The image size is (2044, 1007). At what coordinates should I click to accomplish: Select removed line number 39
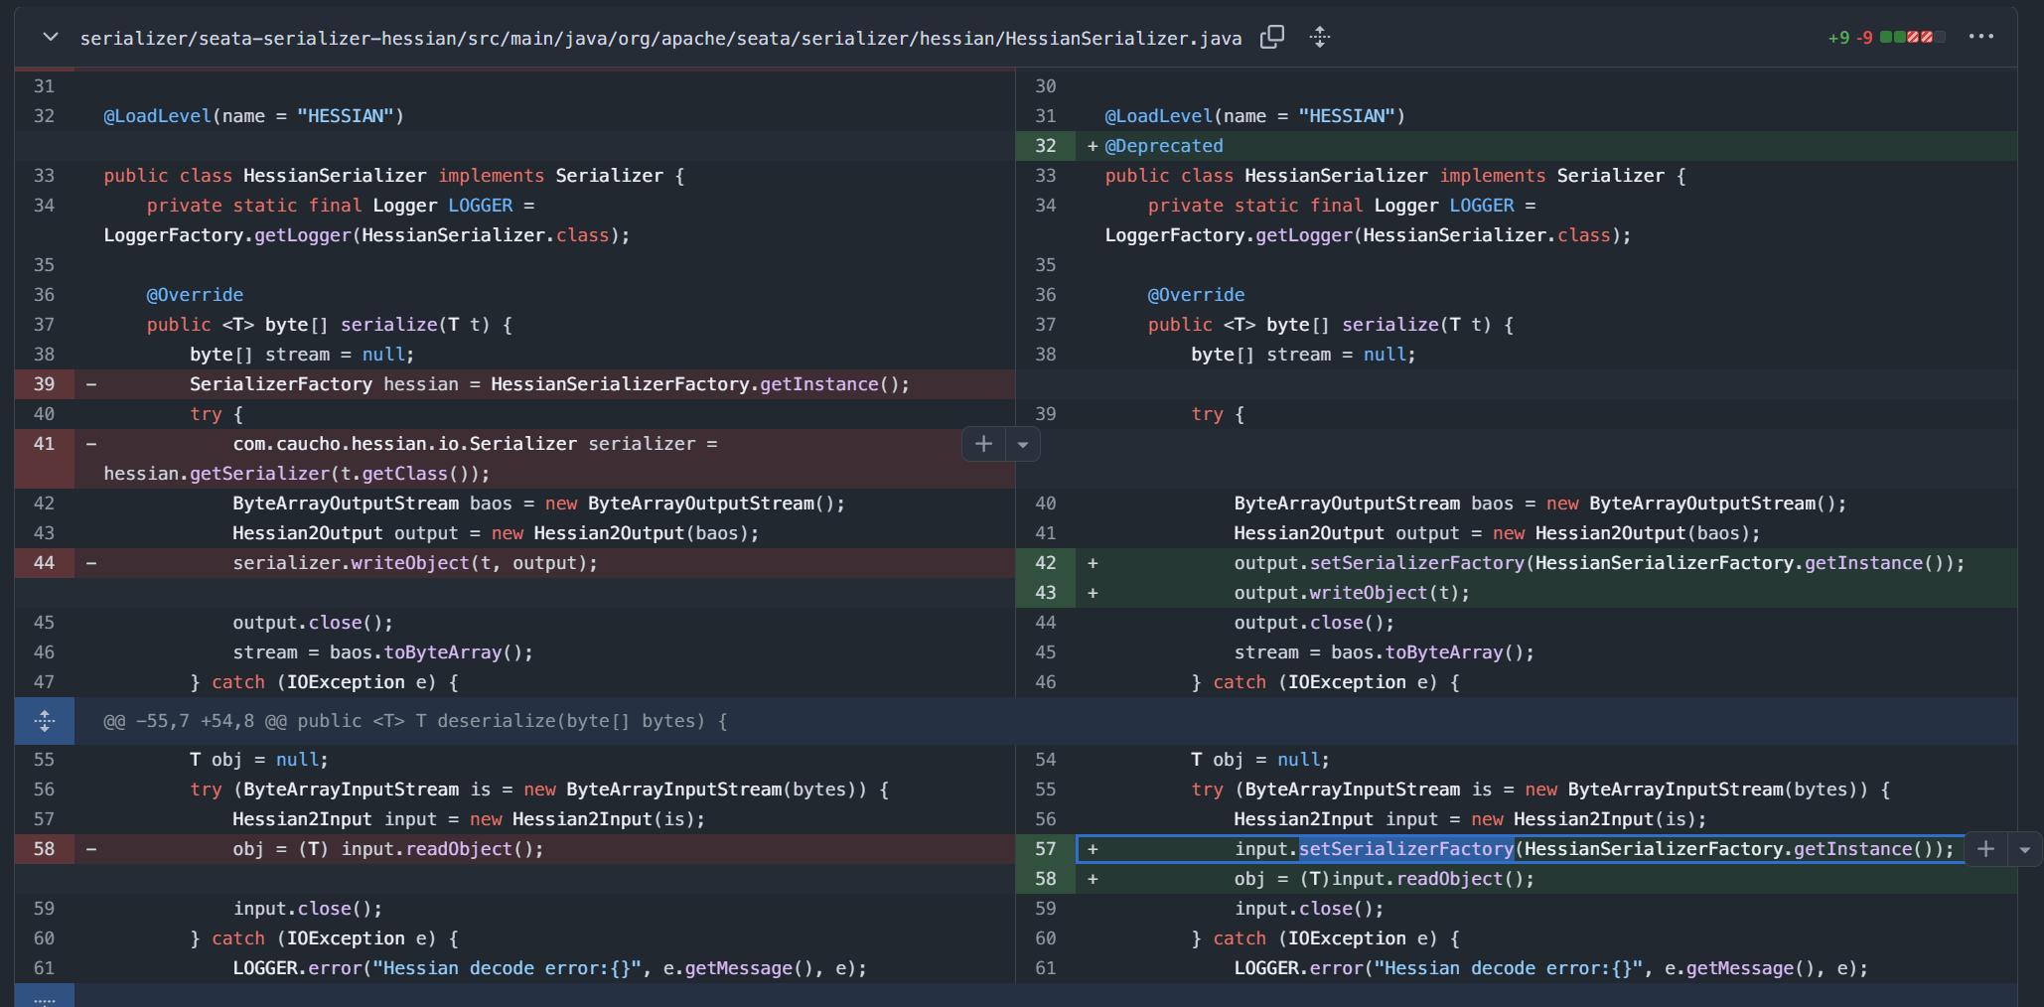pyautogui.click(x=45, y=384)
